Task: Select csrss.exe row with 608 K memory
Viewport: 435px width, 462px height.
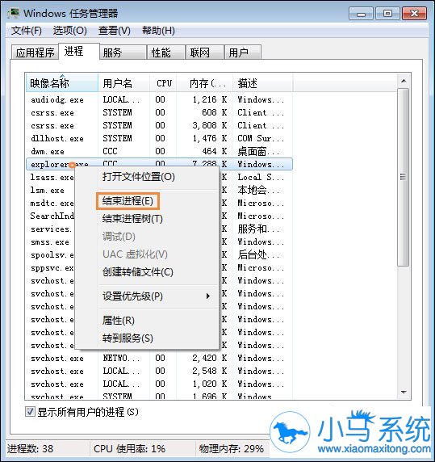Action: [159, 112]
